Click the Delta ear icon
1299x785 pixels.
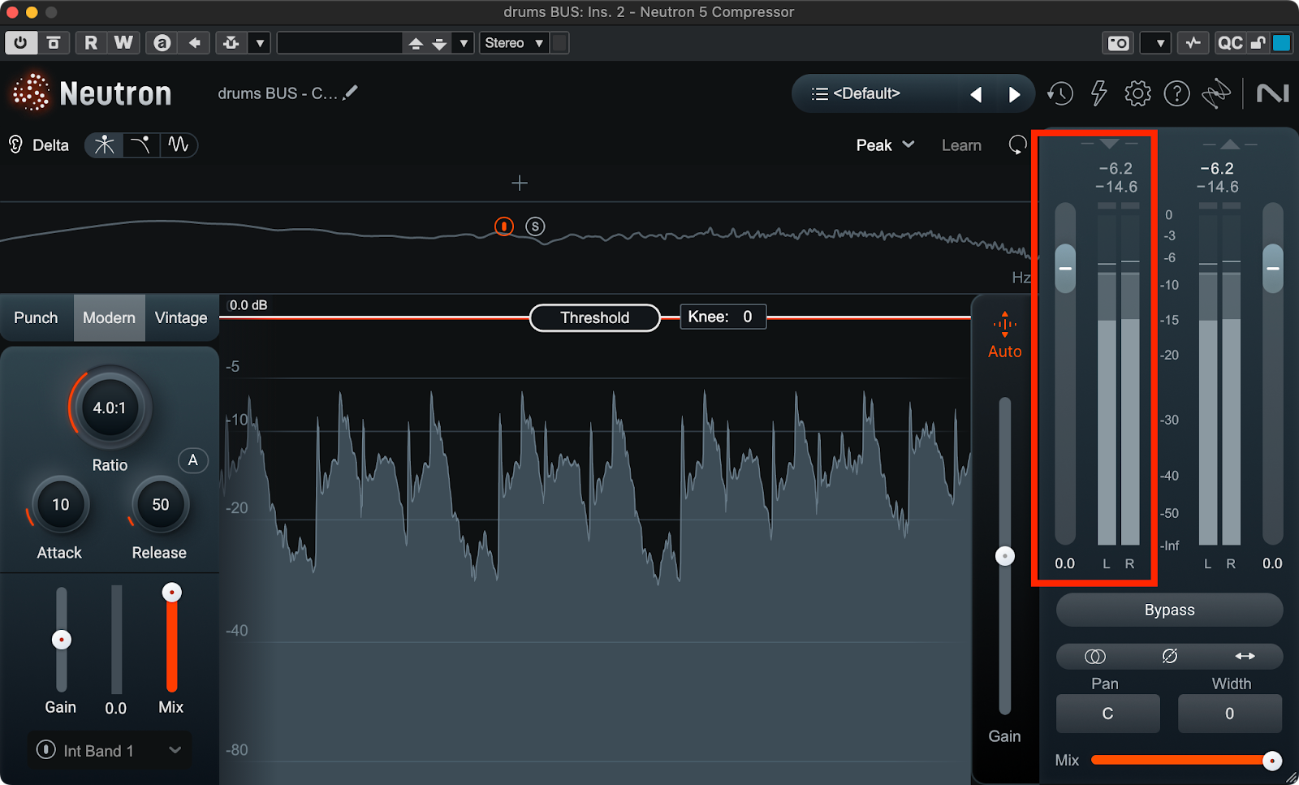point(15,145)
